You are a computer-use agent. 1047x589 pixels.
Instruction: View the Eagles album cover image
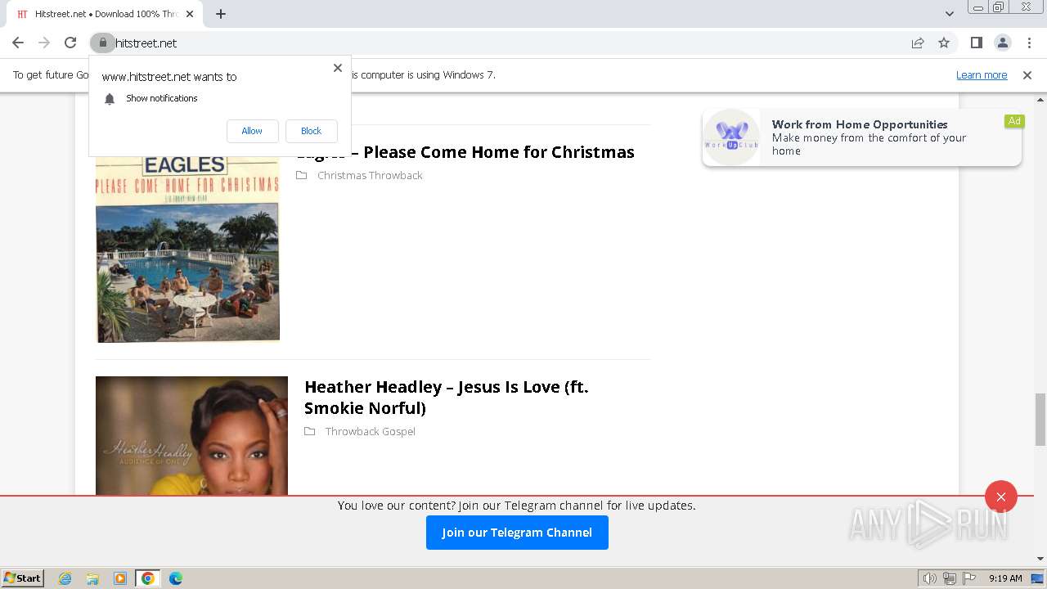pos(188,249)
